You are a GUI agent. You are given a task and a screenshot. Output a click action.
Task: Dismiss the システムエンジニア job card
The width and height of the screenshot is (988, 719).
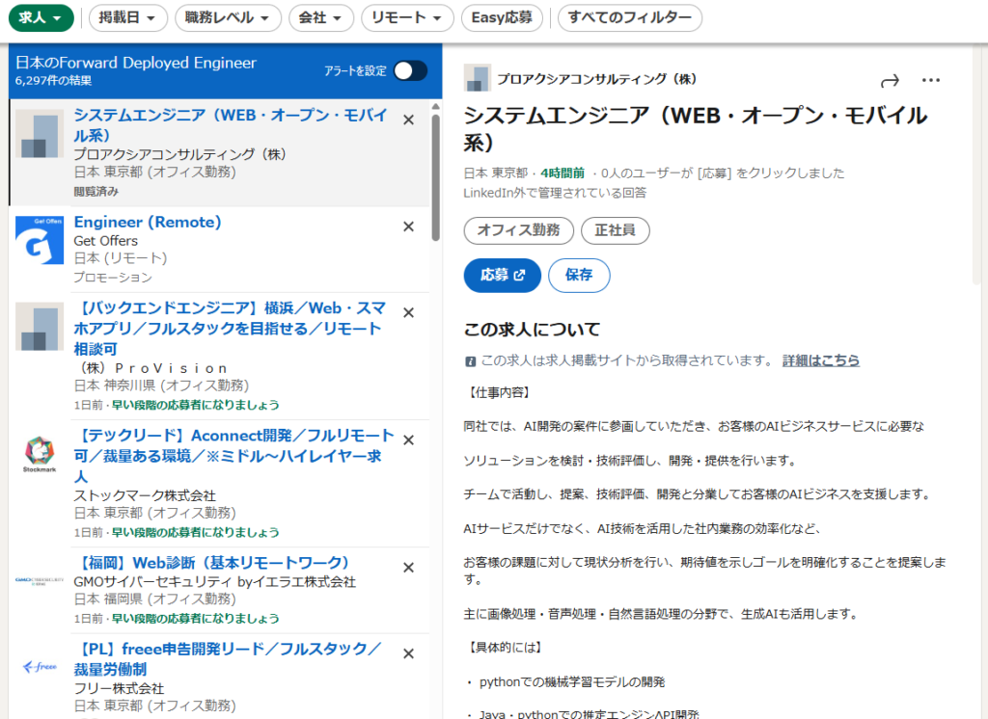point(408,120)
